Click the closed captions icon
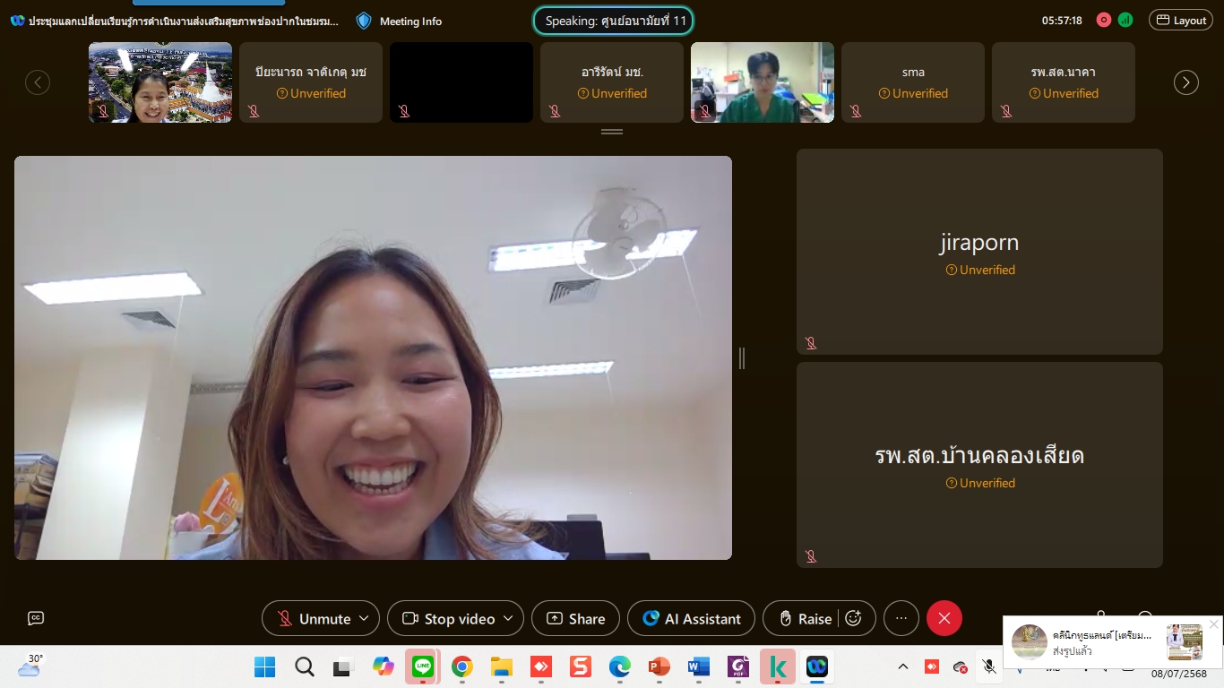Viewport: 1224px width, 688px height. pyautogui.click(x=36, y=618)
